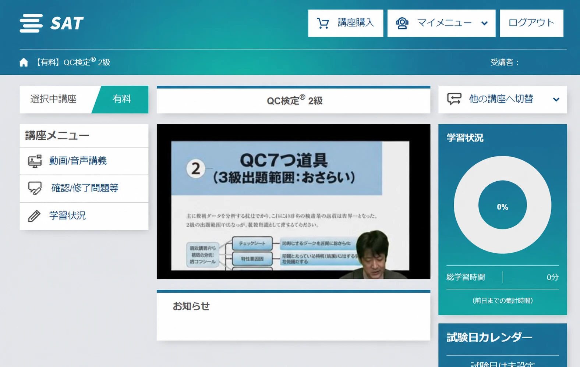Click the 講座購入 button
Viewport: 580px width, 367px height.
pyautogui.click(x=346, y=23)
